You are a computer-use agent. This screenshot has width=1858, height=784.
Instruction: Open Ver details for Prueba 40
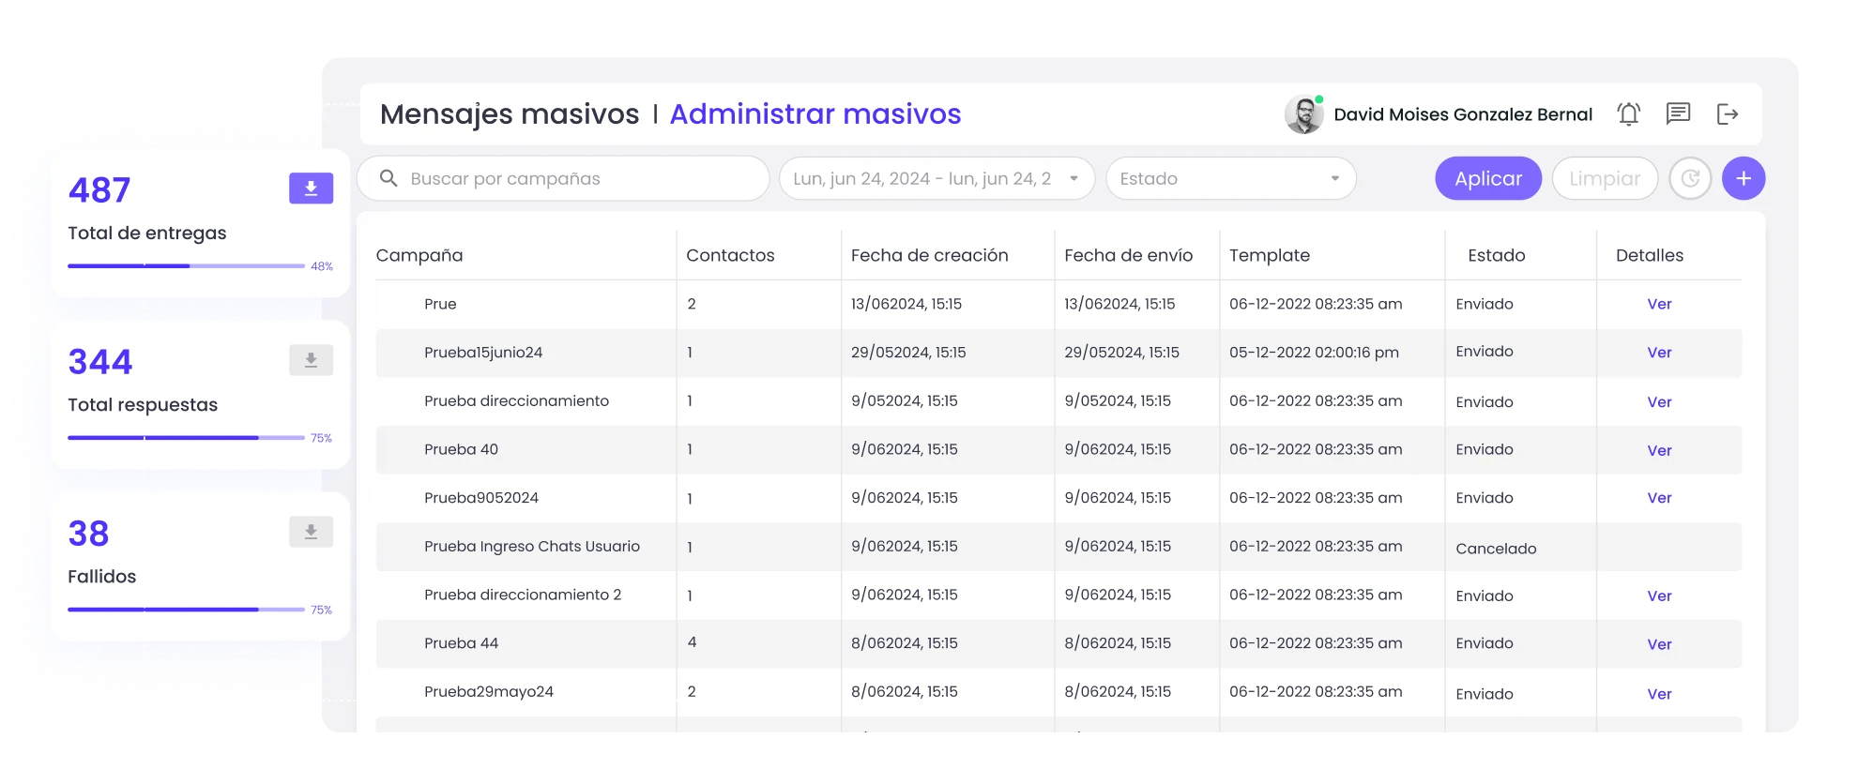pyautogui.click(x=1659, y=451)
